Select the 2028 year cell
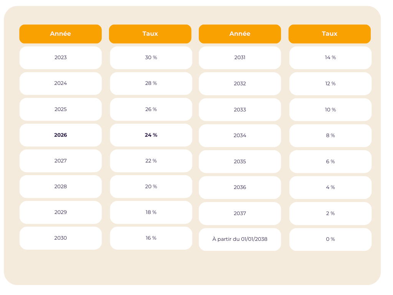 click(x=61, y=187)
